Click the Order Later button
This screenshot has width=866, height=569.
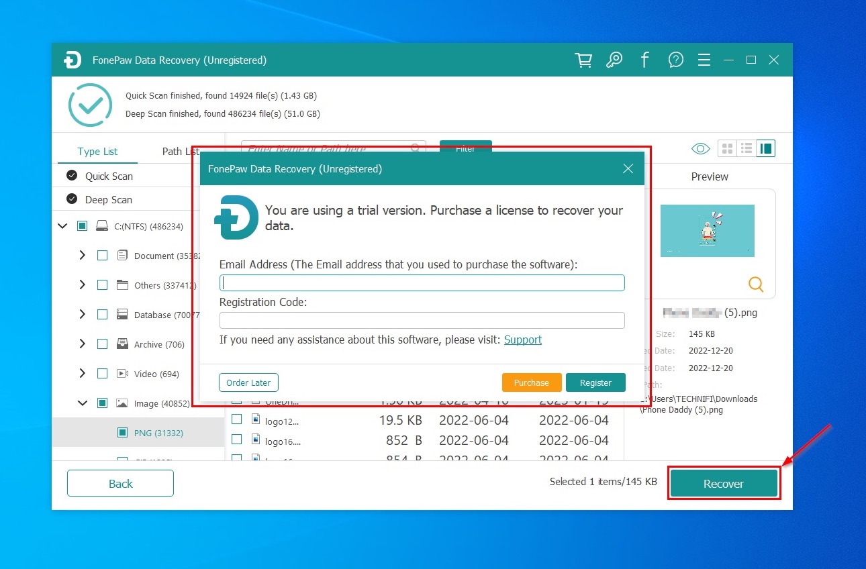pos(248,382)
